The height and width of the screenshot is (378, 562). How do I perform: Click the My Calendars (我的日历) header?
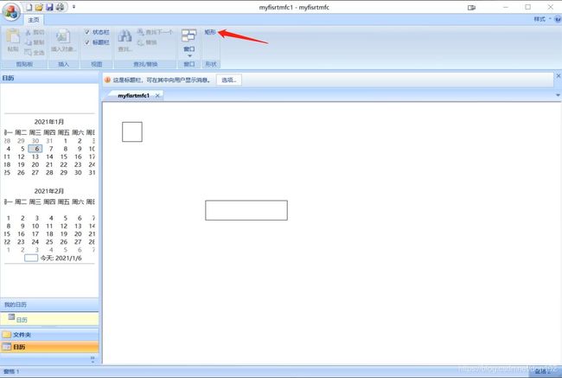click(x=49, y=304)
